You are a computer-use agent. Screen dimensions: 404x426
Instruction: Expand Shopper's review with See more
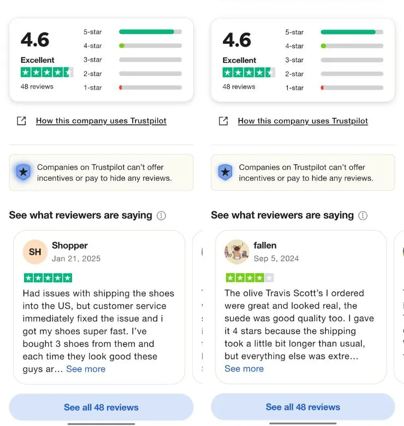click(86, 369)
